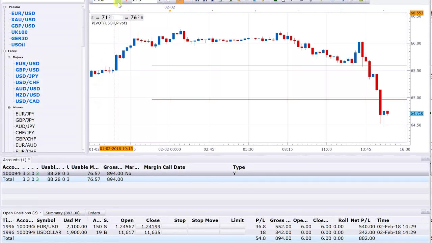The width and height of the screenshot is (432, 243).
Task: Select the EUR/USD open position row
Action: [216, 227]
